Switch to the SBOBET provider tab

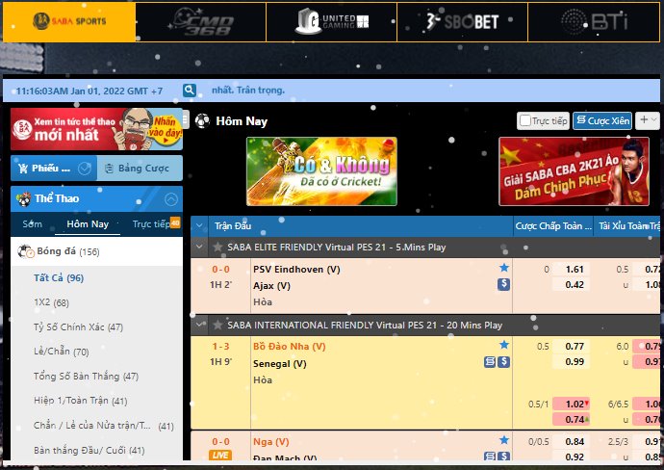[x=462, y=20]
